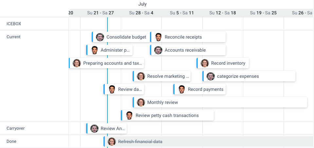
Task: Click the assignee avatar on Monthly review
Action: point(141,103)
